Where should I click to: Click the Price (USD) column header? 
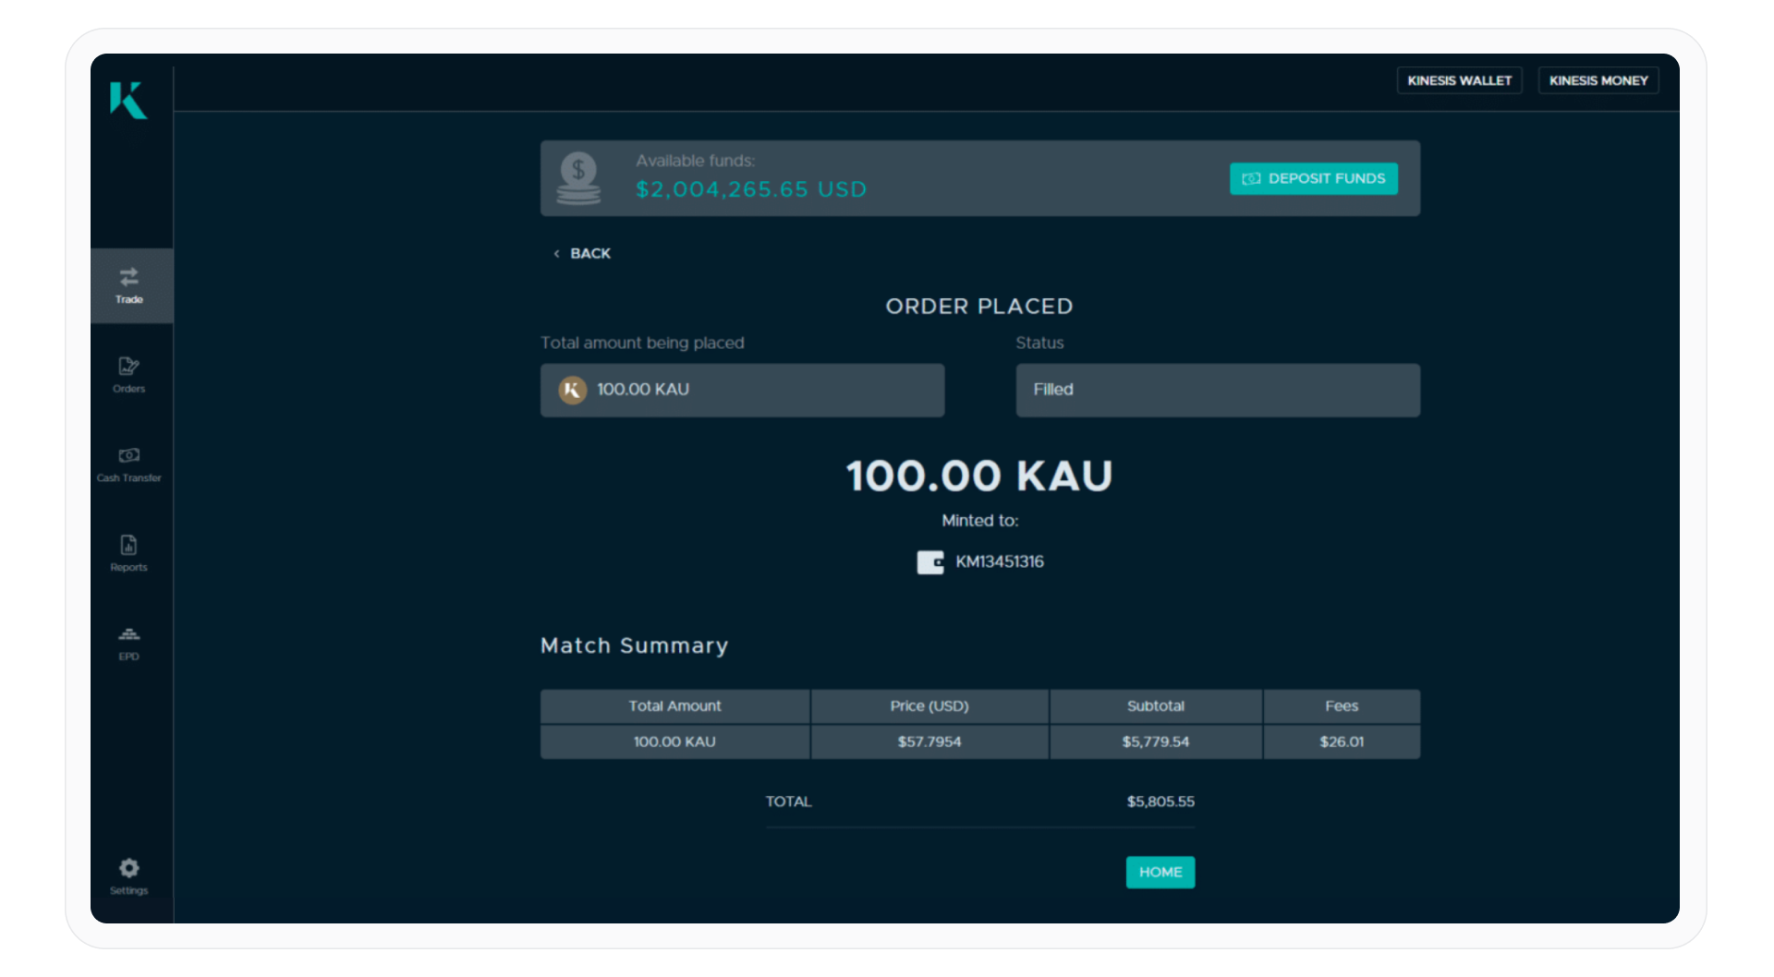pyautogui.click(x=930, y=706)
